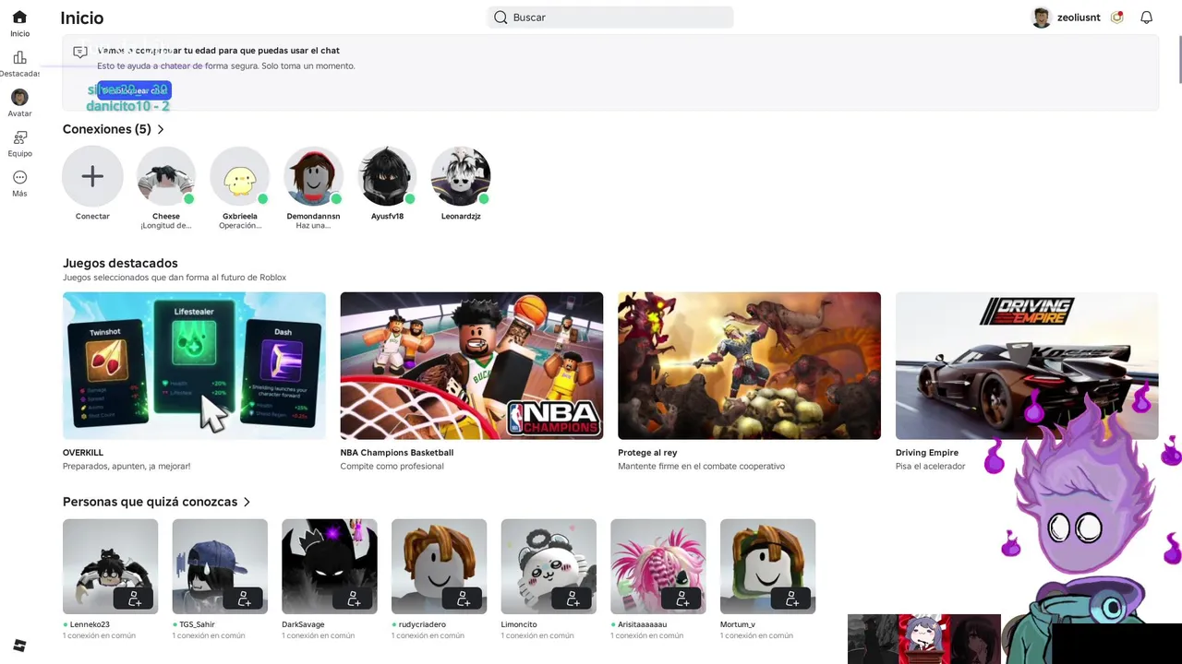Click the zeoliusnt username link
Screen dimensions: 1182x664
1079,18
